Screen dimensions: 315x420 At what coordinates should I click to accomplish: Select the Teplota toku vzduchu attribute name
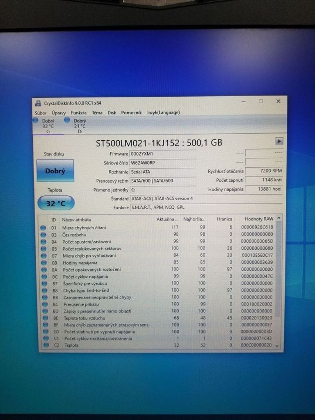tap(84, 318)
